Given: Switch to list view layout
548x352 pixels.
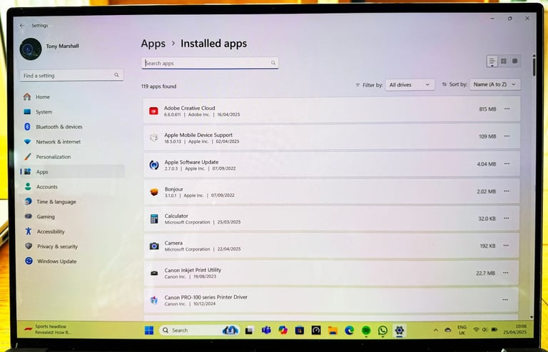Looking at the screenshot, I should coord(492,61).
